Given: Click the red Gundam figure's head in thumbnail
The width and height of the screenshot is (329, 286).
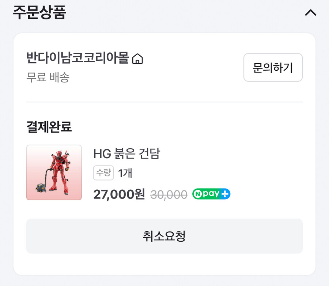Looking at the screenshot, I should point(58,152).
